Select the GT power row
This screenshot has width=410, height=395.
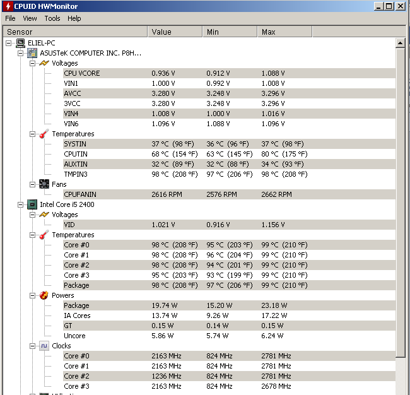229,326
